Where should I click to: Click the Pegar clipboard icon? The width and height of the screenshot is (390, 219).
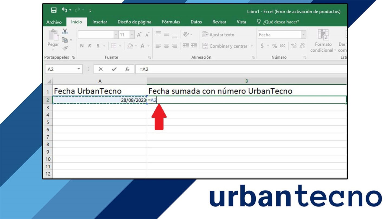point(53,35)
